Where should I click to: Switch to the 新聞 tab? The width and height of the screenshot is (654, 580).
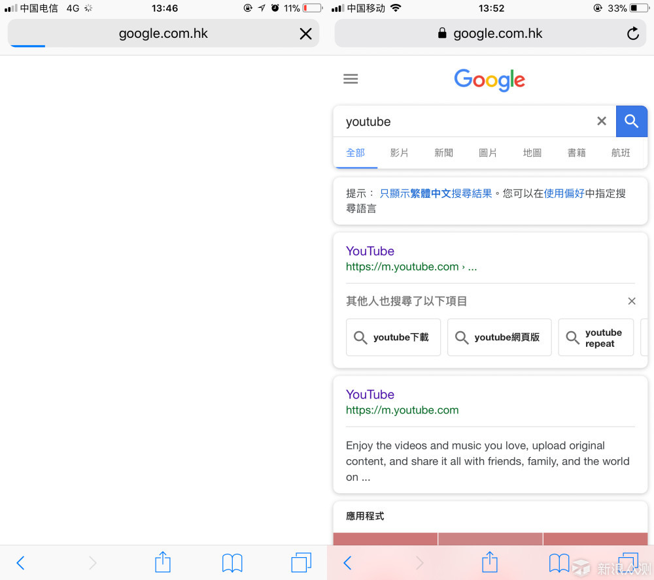[x=443, y=153]
